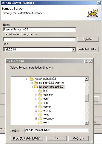Expand the shared folder node
The image size is (102, 144).
[x=36, y=111]
